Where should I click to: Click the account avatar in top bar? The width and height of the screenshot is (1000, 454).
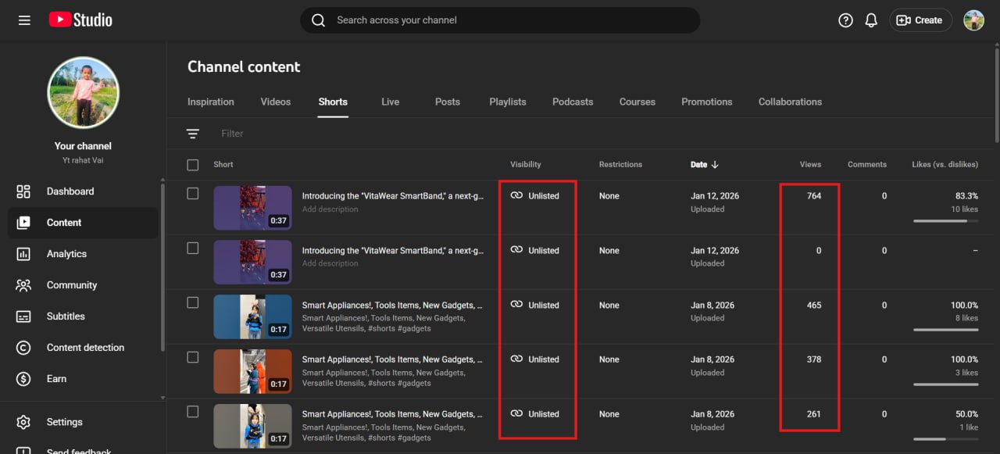coord(973,20)
